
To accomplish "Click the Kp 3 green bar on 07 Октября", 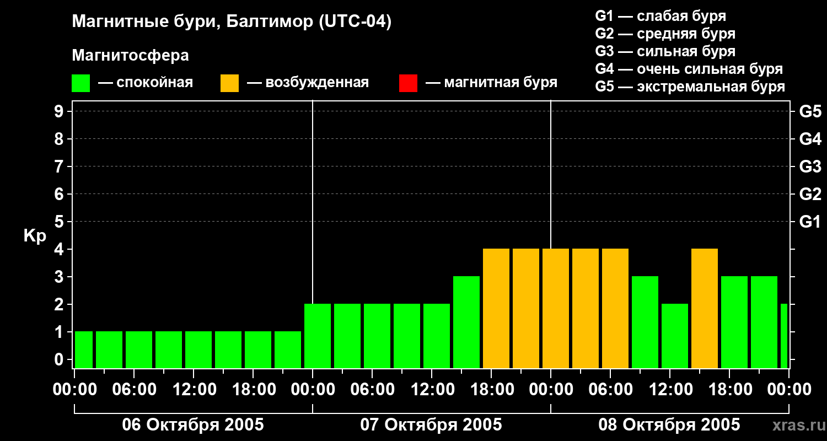I will pos(466,322).
